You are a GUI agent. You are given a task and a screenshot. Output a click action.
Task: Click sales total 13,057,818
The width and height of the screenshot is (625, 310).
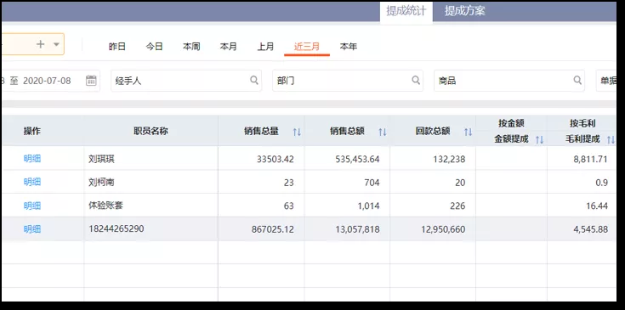[x=357, y=229]
